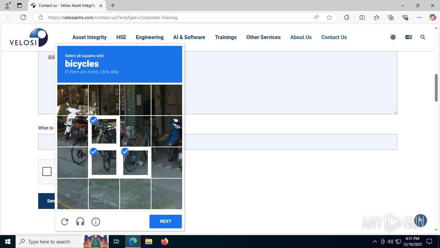
Task: Open the AI & Software menu
Action: [189, 37]
